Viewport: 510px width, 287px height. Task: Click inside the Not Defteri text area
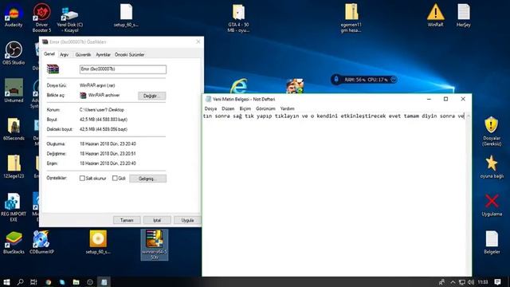point(334,195)
